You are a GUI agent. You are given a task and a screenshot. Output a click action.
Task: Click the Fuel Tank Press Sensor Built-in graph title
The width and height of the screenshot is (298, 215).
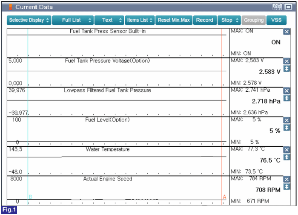tap(108, 31)
